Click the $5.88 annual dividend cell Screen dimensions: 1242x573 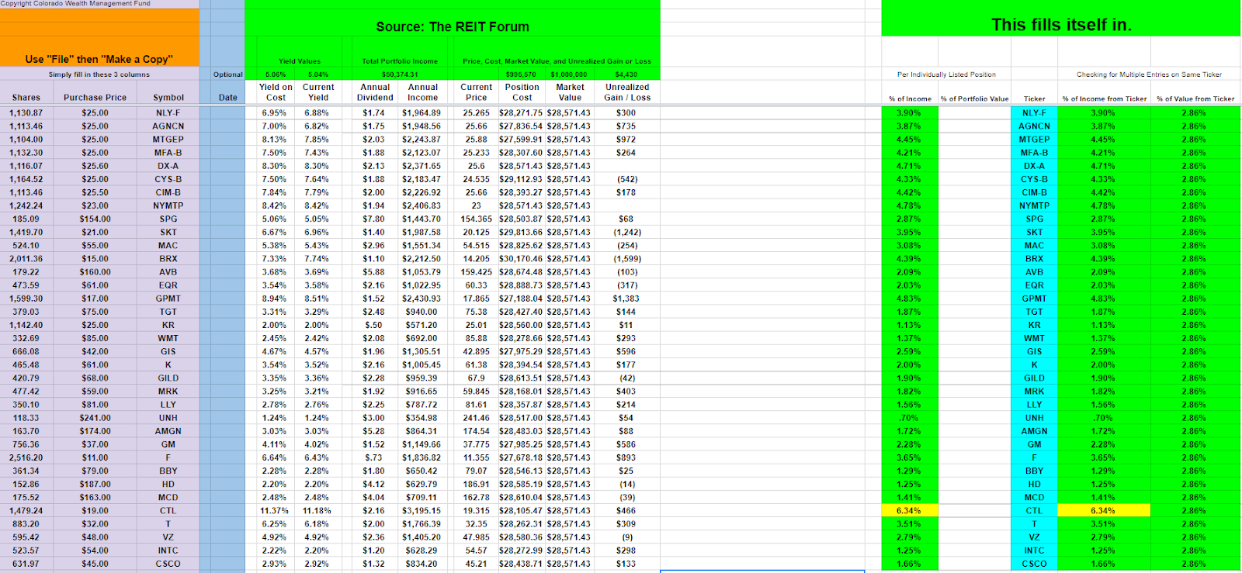click(x=374, y=272)
